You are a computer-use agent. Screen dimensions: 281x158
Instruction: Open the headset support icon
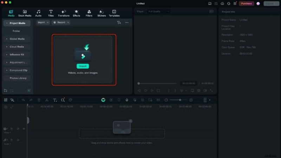click(229, 4)
